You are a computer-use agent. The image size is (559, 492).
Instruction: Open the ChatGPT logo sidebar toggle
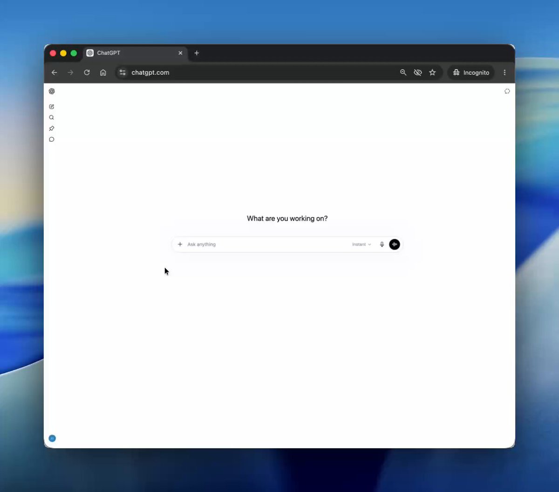click(x=52, y=91)
